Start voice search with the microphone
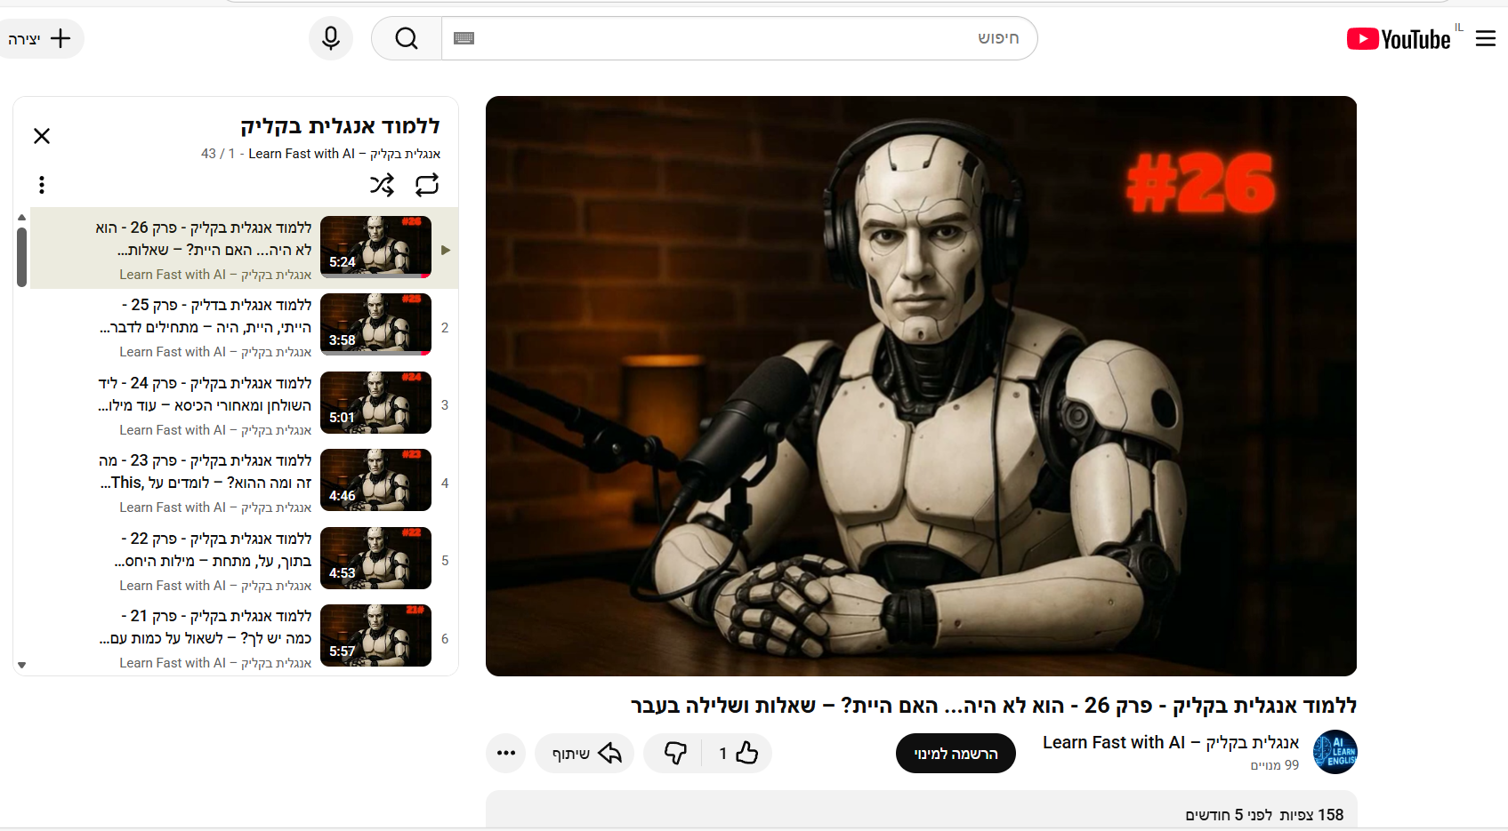The width and height of the screenshot is (1508, 831). (331, 38)
